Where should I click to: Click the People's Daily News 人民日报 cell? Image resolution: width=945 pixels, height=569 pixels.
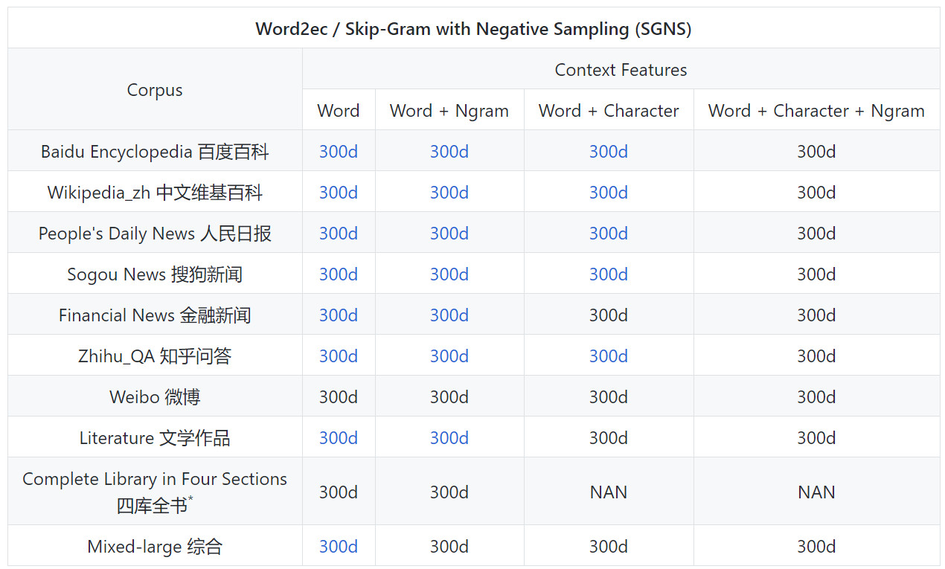[x=155, y=234]
